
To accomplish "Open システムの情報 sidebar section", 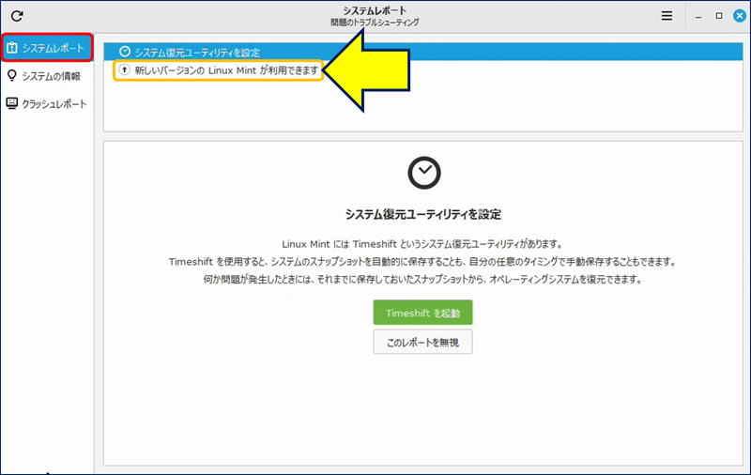I will (47, 76).
